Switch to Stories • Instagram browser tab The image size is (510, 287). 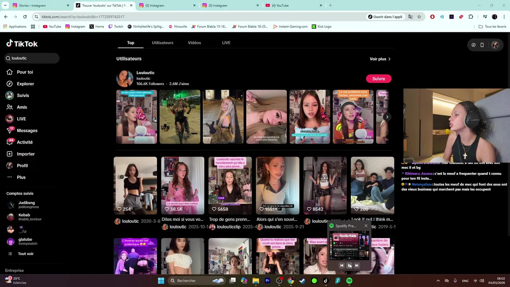(40, 6)
